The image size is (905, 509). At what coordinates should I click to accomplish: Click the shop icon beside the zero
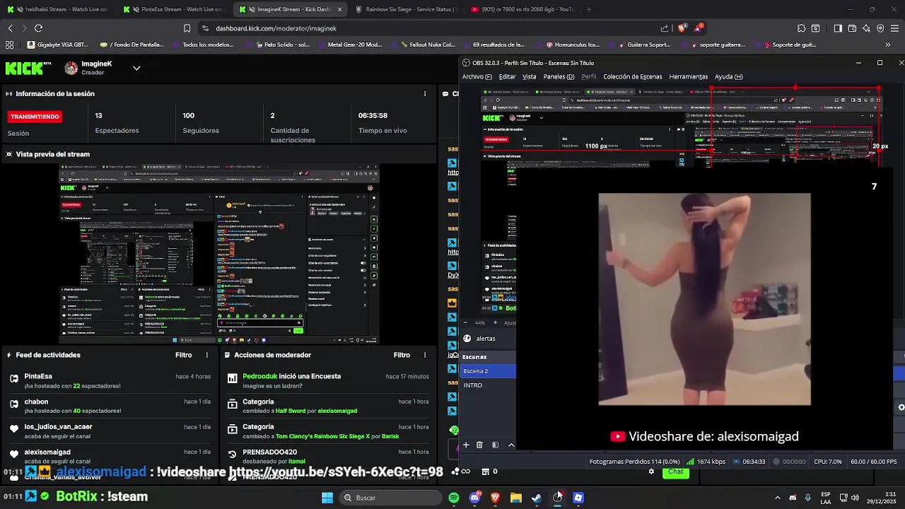[485, 472]
